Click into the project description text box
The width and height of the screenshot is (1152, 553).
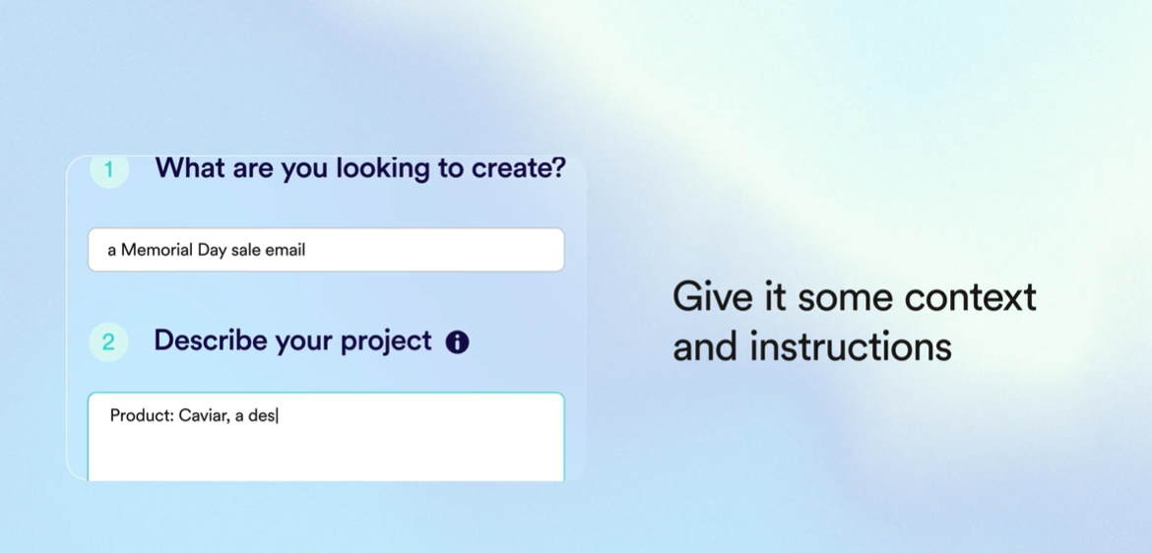[x=326, y=437]
